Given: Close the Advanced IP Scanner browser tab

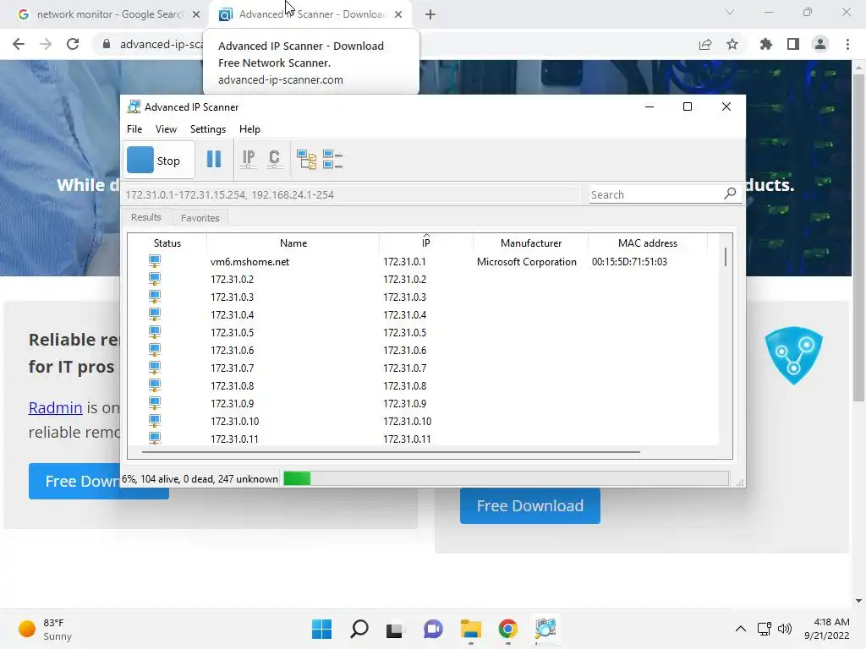Looking at the screenshot, I should pos(398,14).
